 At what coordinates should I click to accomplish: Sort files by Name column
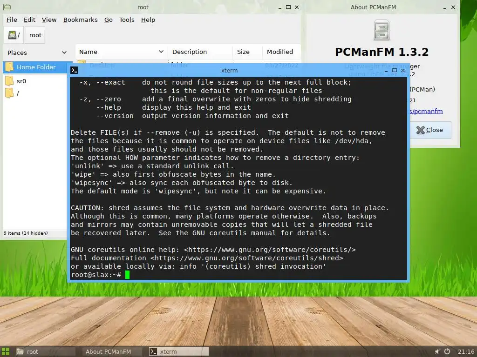[122, 52]
